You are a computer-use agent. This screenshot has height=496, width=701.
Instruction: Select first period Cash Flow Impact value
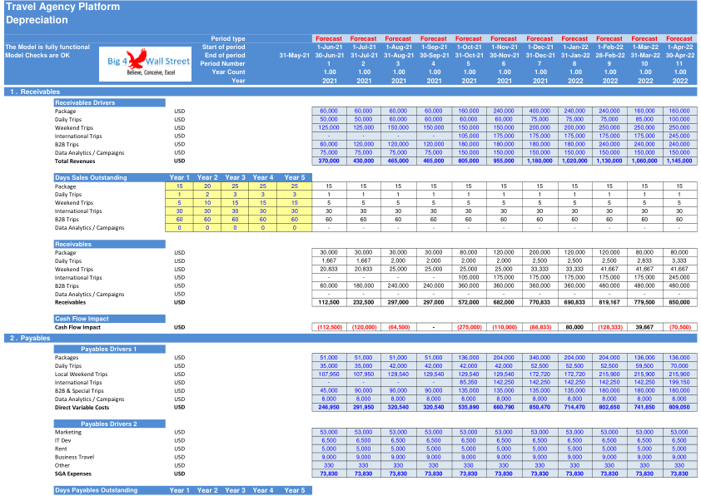(329, 327)
